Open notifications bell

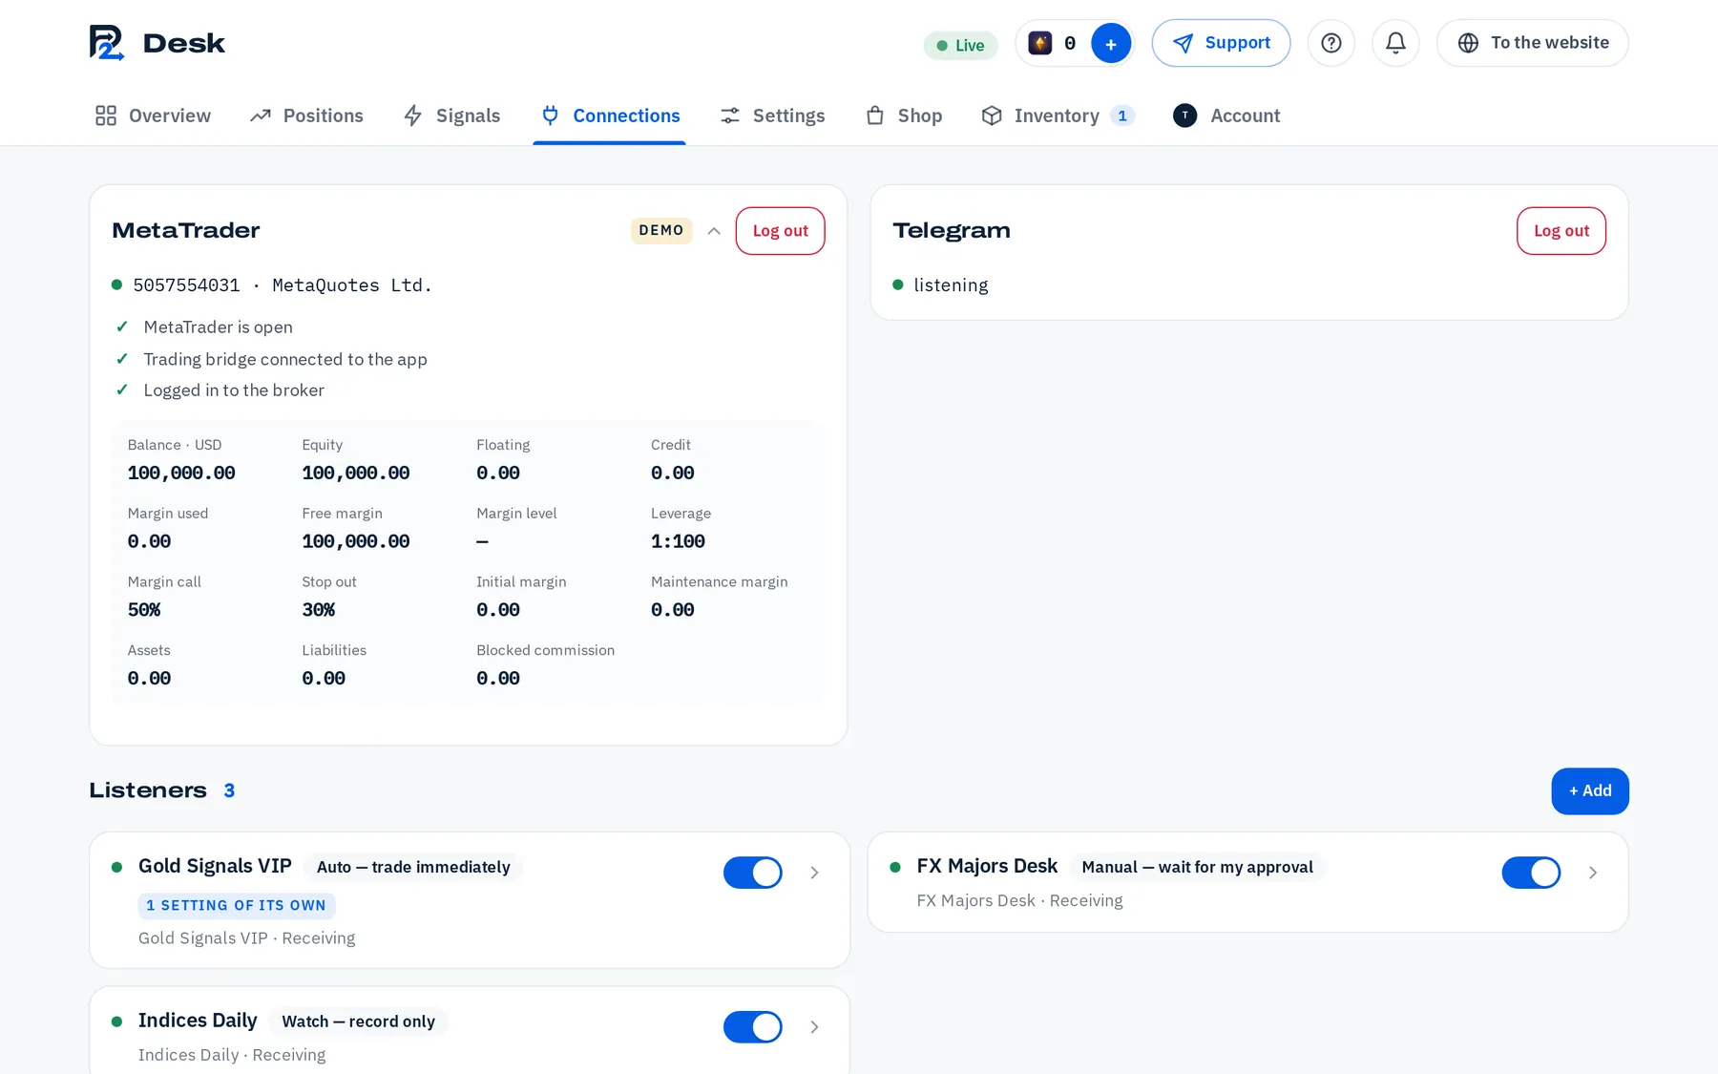pyautogui.click(x=1395, y=43)
